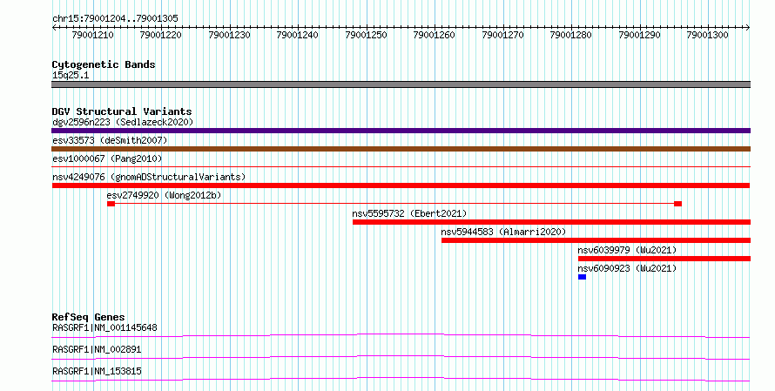Click ruler position 79001270
775x391 pixels.
[503, 35]
